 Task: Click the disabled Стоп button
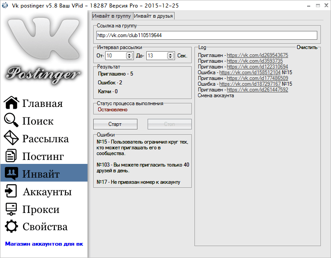(x=170, y=124)
